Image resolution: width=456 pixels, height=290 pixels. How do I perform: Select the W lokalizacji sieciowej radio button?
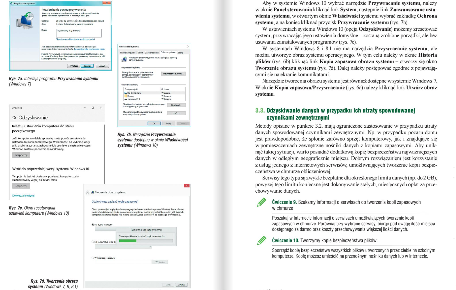coord(93,258)
